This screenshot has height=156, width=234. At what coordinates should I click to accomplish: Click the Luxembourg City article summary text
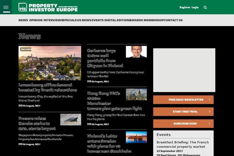pos(46,99)
